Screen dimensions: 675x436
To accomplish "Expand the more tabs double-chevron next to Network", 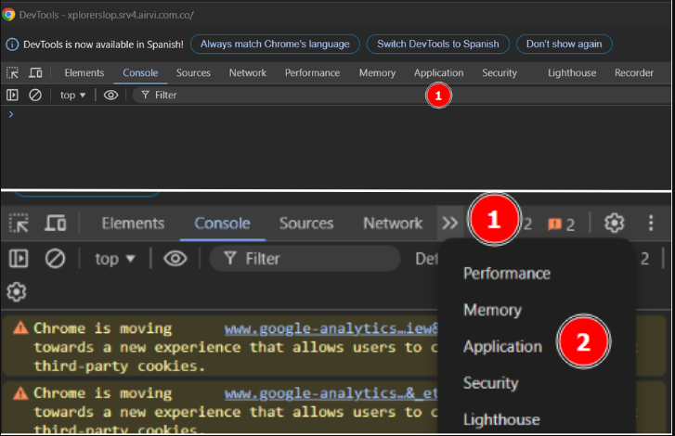I will pos(450,223).
